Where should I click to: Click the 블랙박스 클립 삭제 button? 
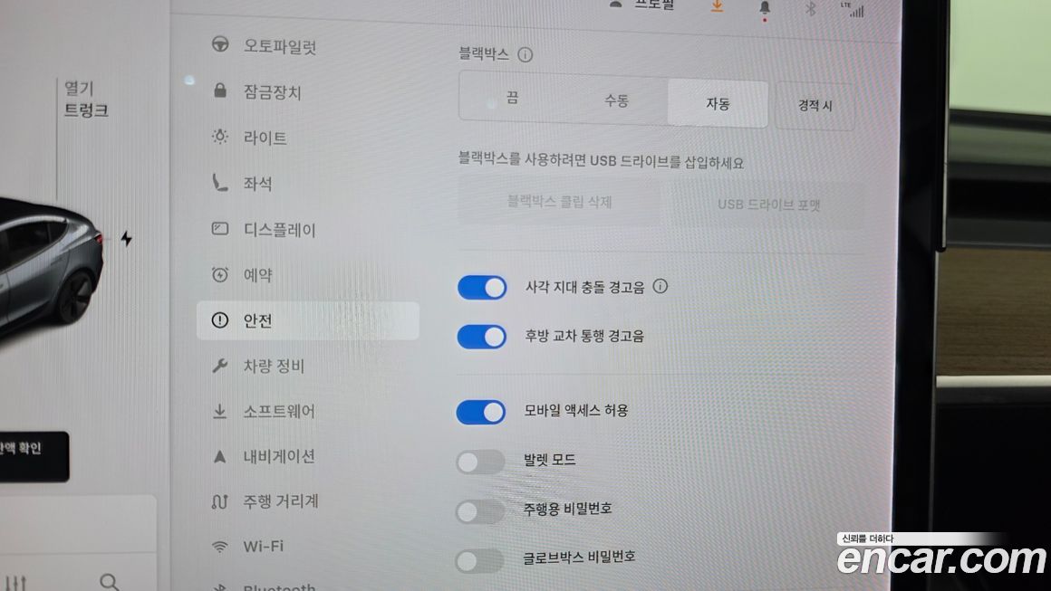(559, 202)
